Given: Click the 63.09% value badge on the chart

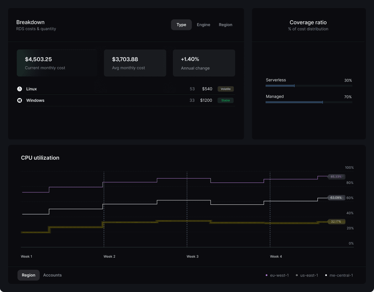Looking at the screenshot, I should [336, 198].
